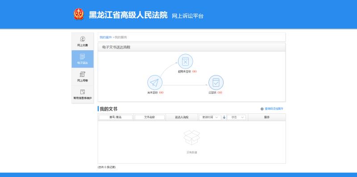
Task: Open the 状态 filter dropdown
Action: (237, 117)
